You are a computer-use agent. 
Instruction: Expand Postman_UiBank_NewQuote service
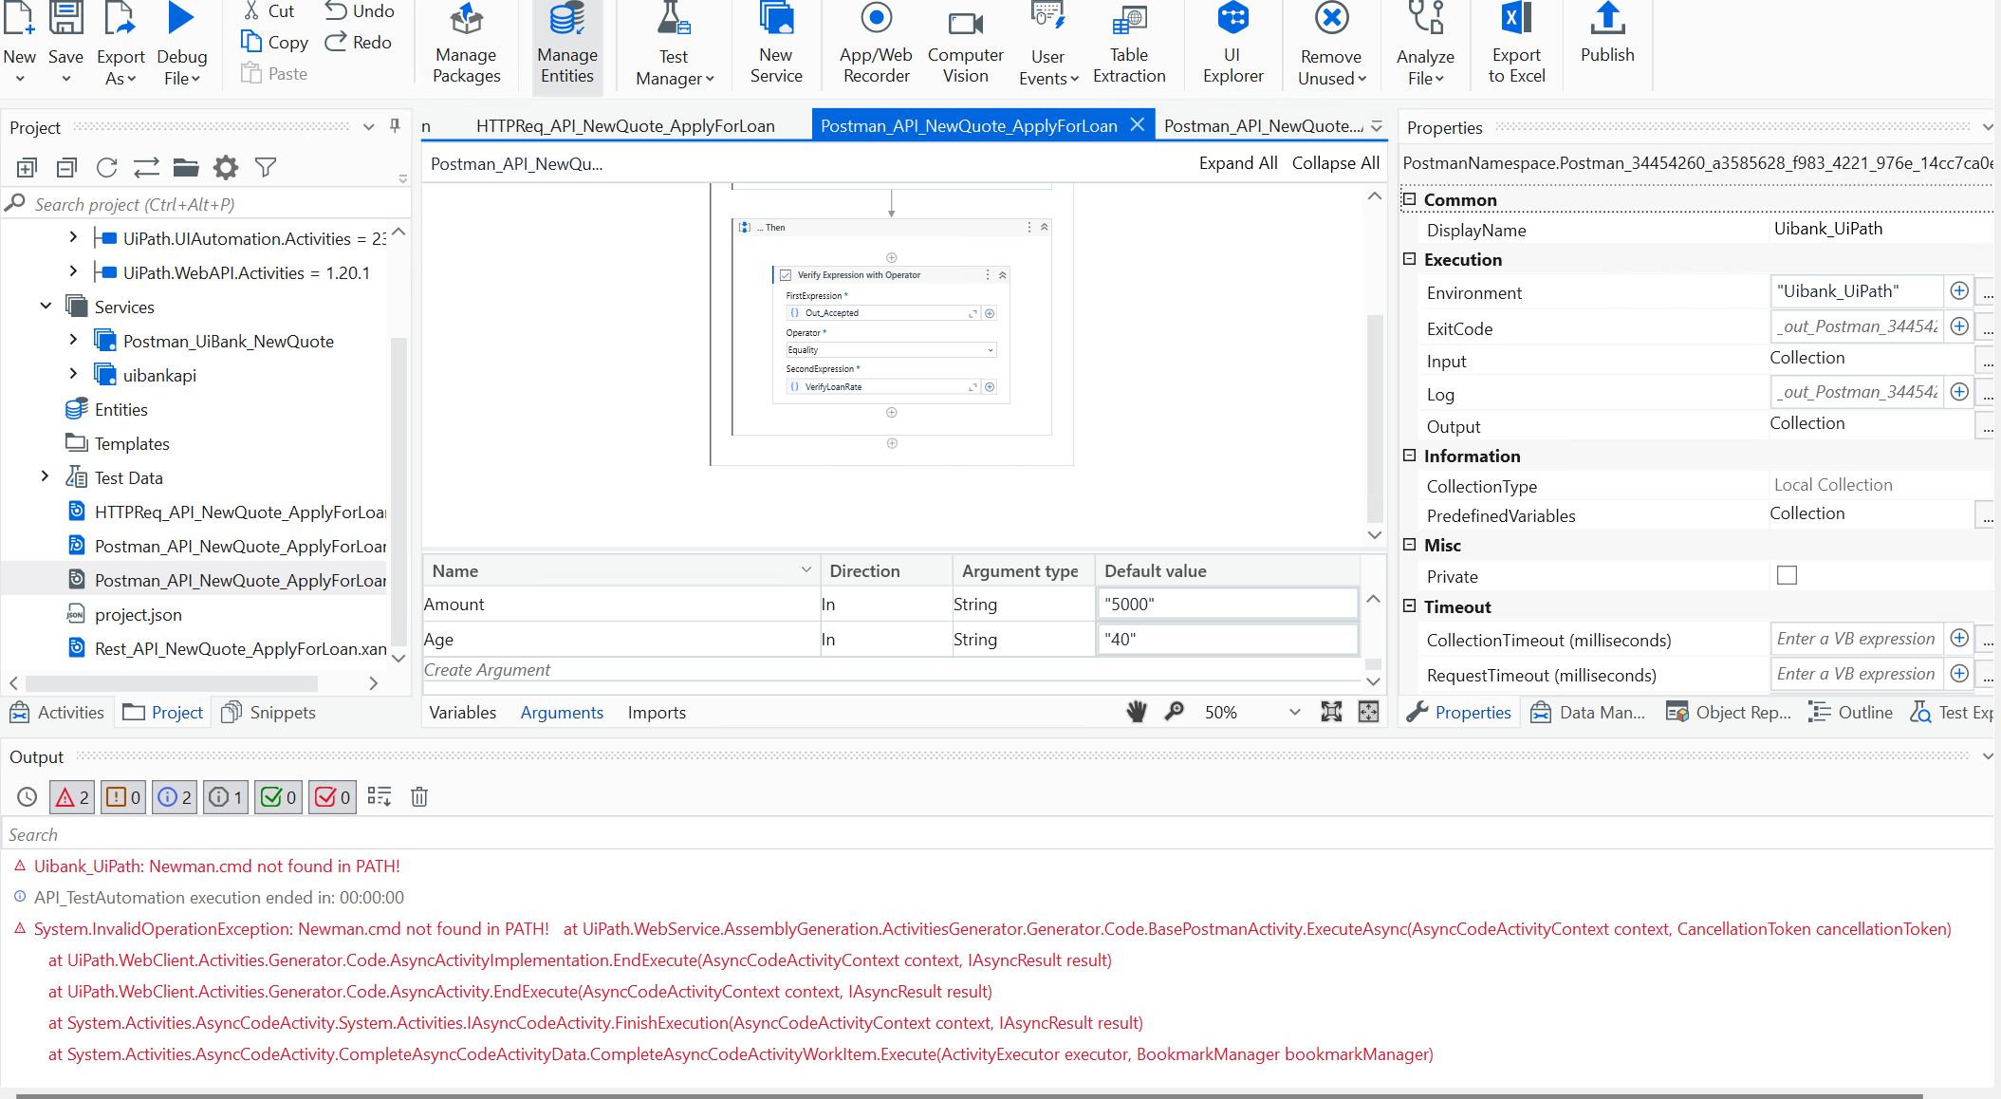tap(74, 341)
